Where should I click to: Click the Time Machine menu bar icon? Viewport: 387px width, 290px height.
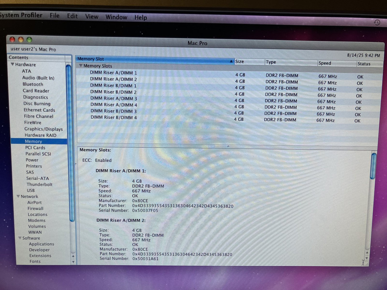(x=377, y=23)
